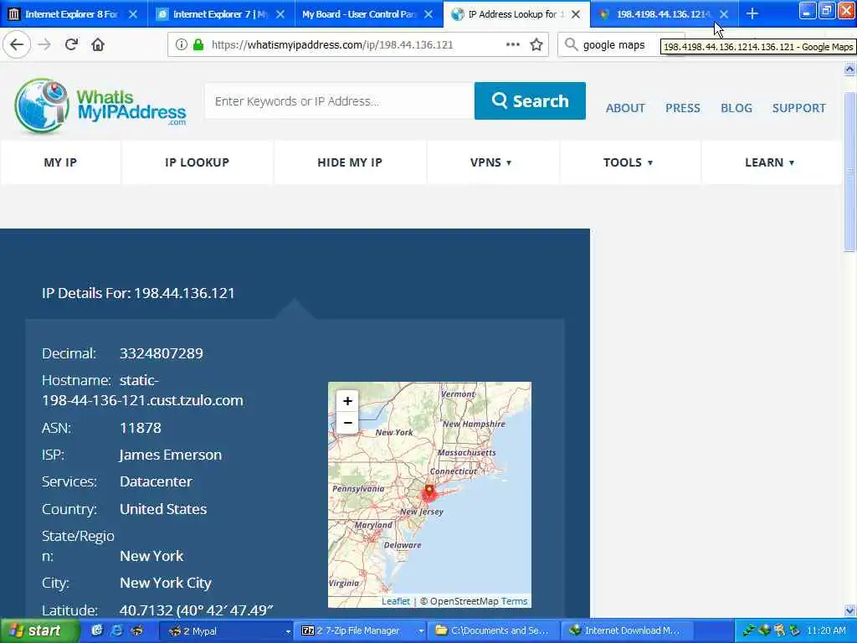This screenshot has height=643, width=857.
Task: Close the Internet Explorer 8 tab
Action: (x=133, y=14)
